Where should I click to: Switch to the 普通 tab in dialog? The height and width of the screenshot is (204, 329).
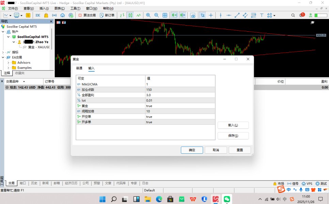(79, 68)
